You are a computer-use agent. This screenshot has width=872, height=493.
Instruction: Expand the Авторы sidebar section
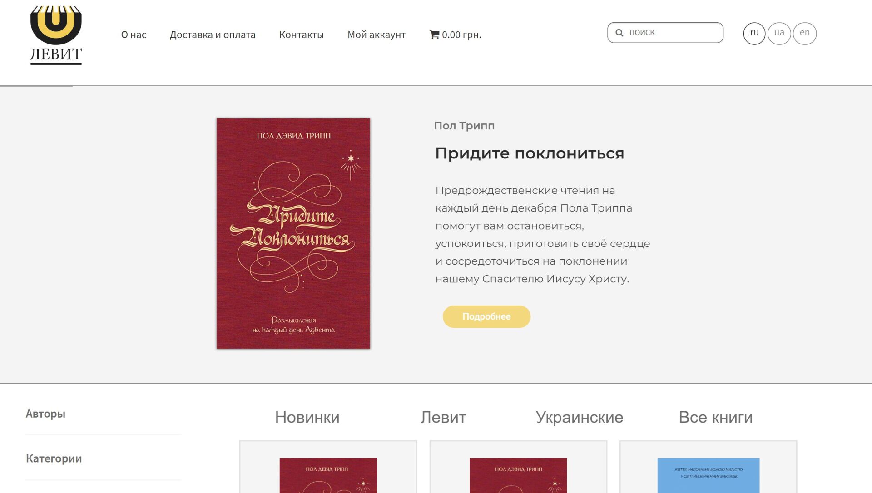coord(45,414)
